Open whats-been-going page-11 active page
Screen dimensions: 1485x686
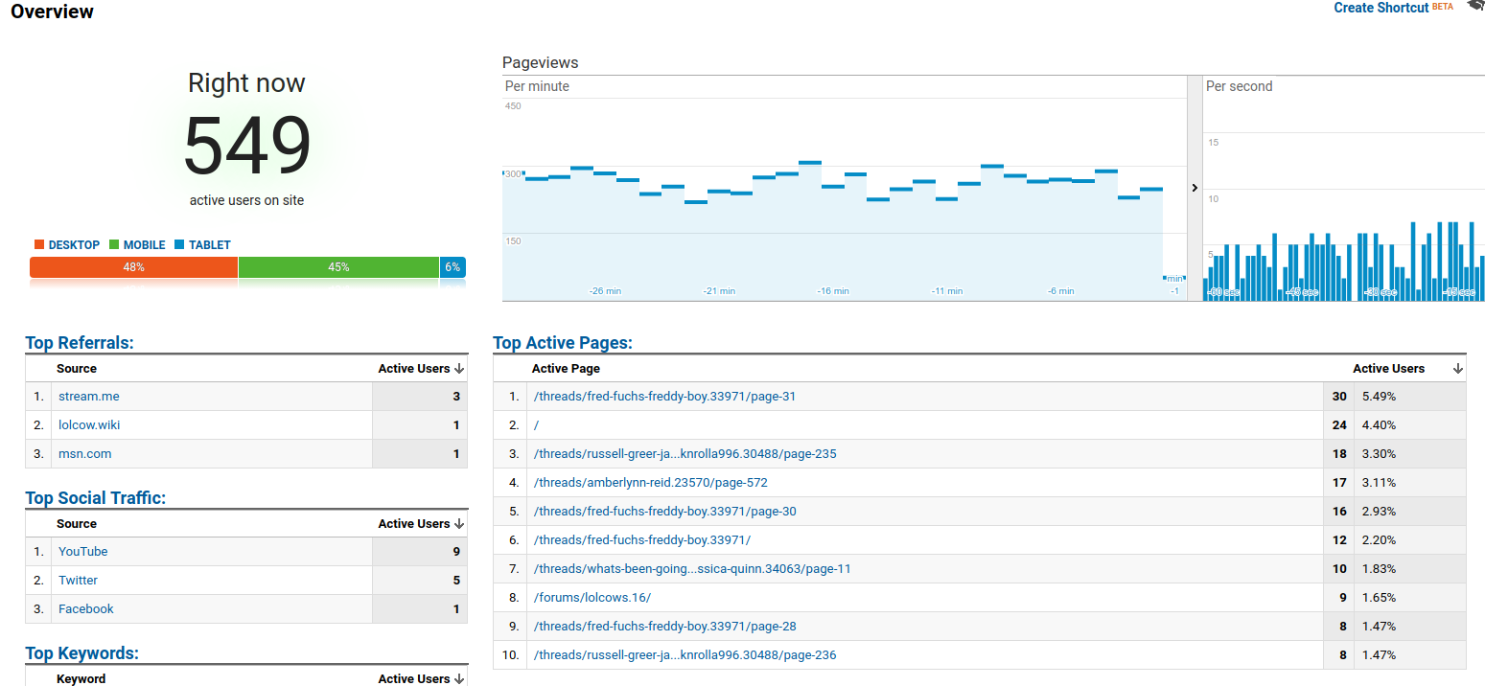click(692, 569)
